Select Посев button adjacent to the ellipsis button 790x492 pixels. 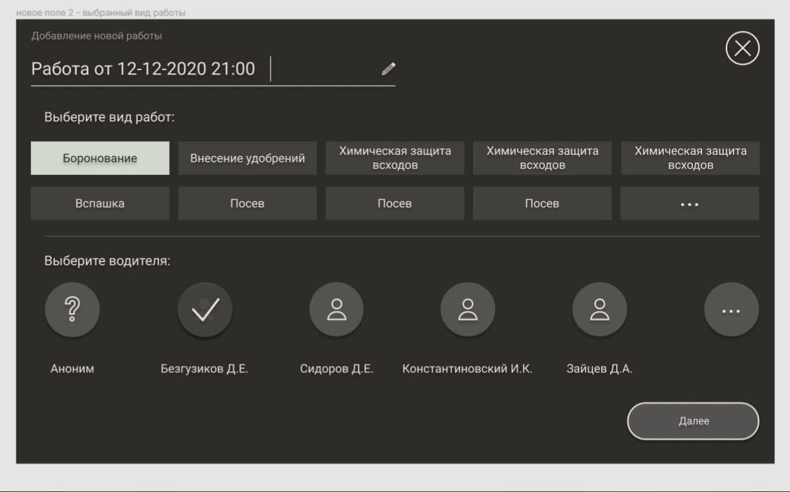tap(542, 204)
